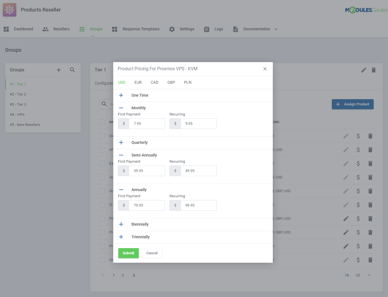Edit the Tier 1 group via pencil icon

[364, 70]
